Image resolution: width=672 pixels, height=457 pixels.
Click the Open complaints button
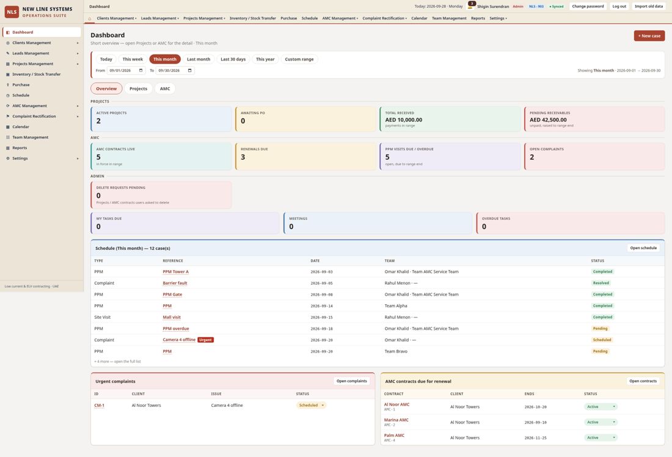click(351, 381)
